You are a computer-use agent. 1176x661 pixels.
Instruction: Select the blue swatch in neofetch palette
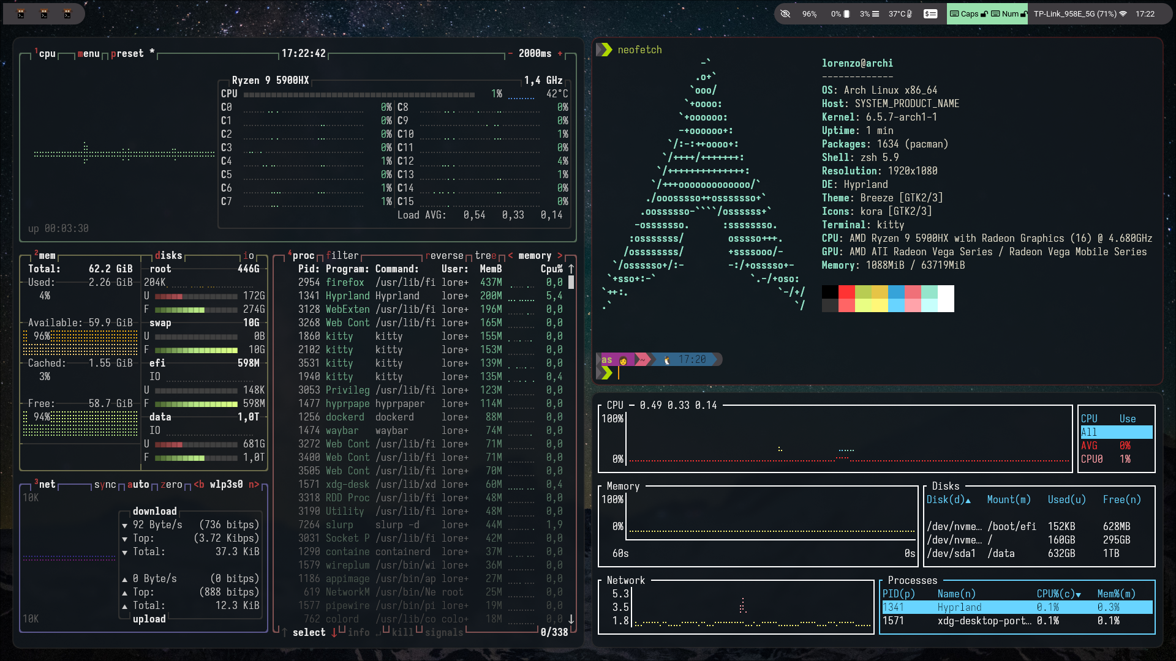[896, 292]
